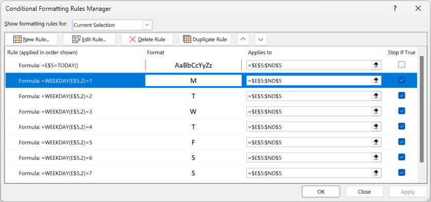
Task: Collapse range picker for WEEKDAY=2 rule
Action: pos(376,96)
